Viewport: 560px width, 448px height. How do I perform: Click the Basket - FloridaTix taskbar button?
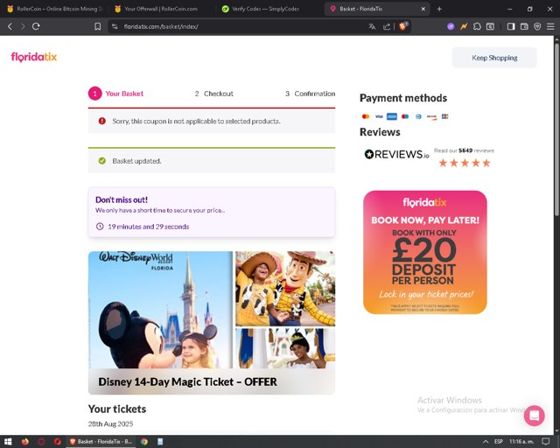tap(101, 442)
